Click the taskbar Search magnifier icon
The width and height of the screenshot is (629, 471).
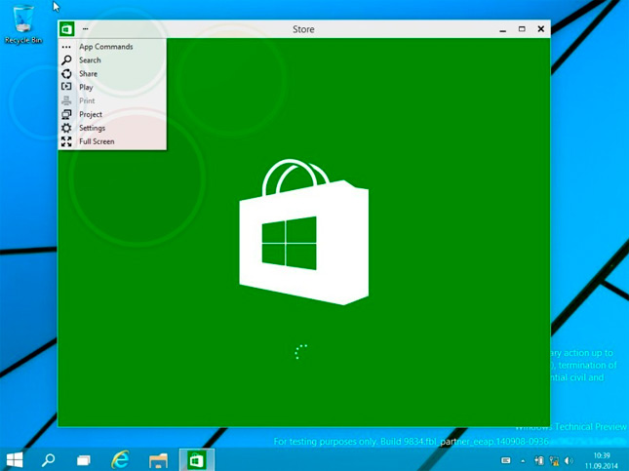click(x=49, y=459)
